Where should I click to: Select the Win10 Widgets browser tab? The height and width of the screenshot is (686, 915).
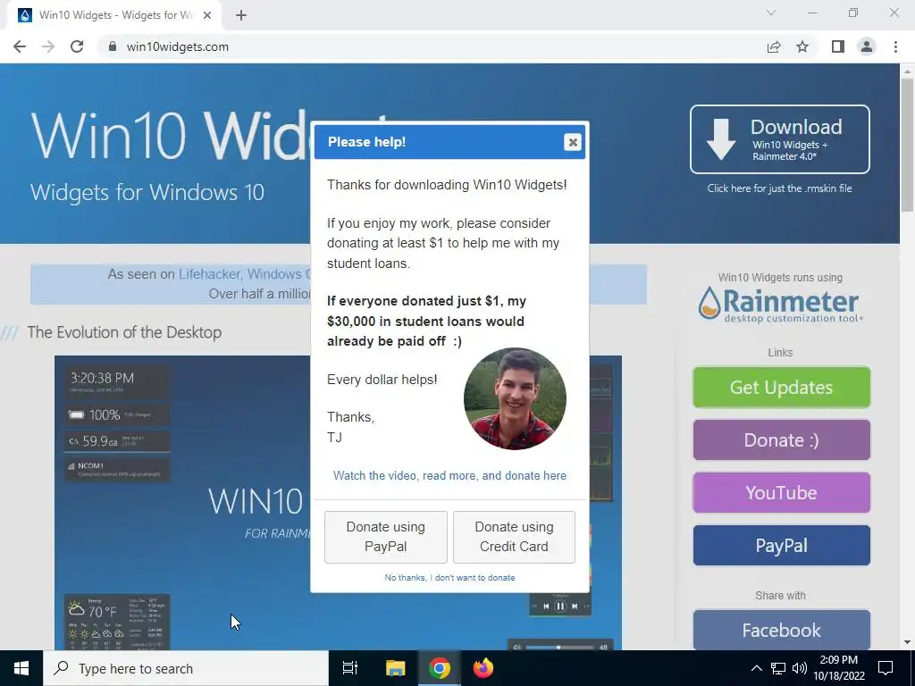[x=114, y=15]
